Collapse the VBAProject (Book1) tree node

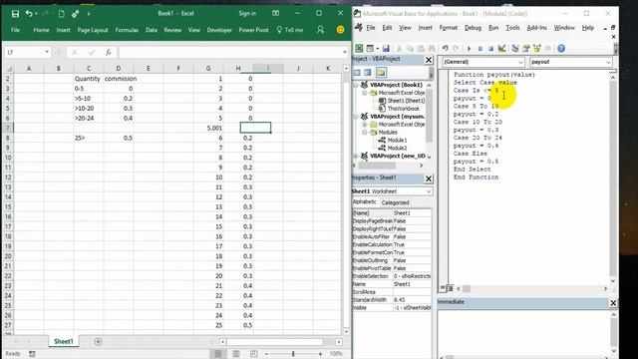point(356,85)
